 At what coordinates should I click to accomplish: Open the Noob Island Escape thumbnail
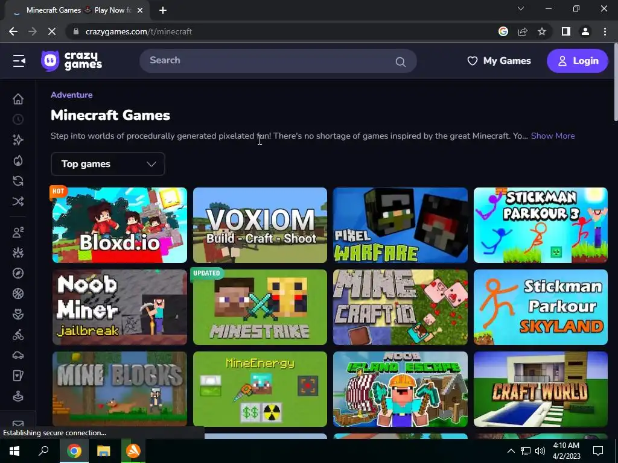(401, 389)
